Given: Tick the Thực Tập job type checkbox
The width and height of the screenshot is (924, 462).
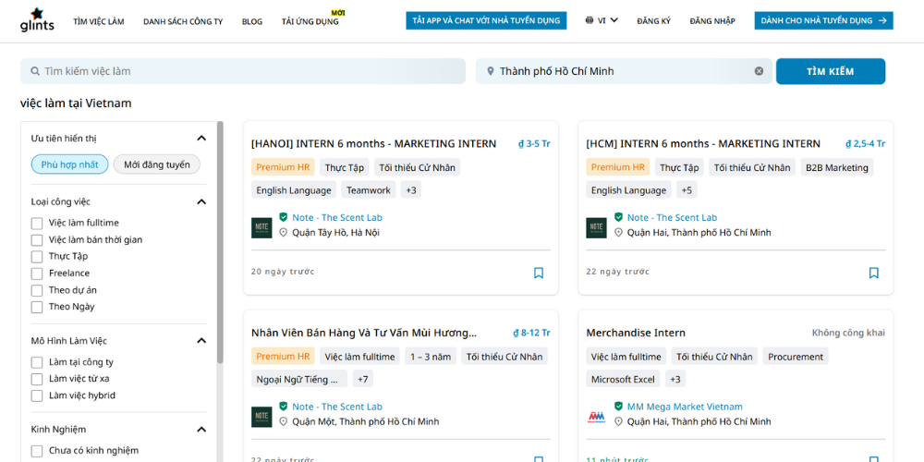Looking at the screenshot, I should (37, 257).
